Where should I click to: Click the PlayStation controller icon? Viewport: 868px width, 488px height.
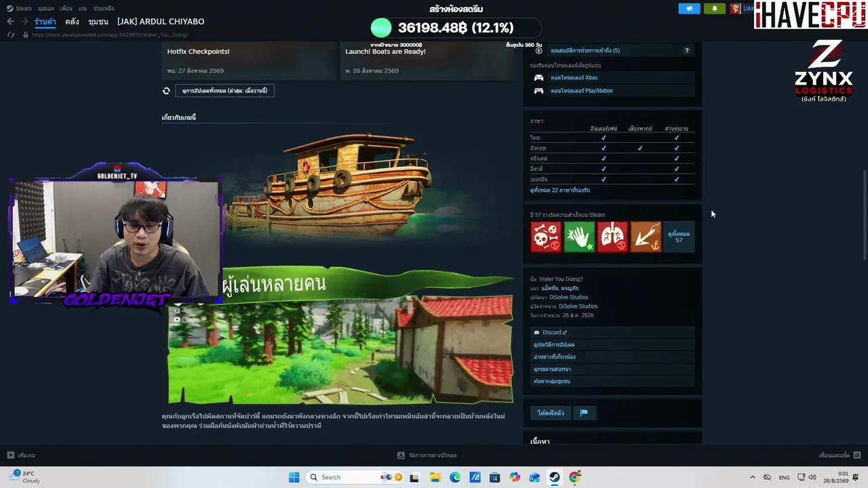click(539, 91)
